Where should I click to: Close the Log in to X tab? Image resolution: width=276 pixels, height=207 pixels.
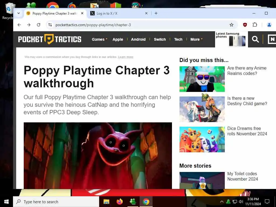(146, 13)
